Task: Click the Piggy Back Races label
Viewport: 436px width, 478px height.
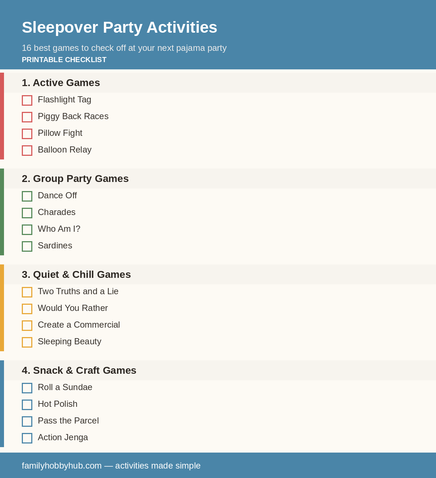Action: point(73,116)
